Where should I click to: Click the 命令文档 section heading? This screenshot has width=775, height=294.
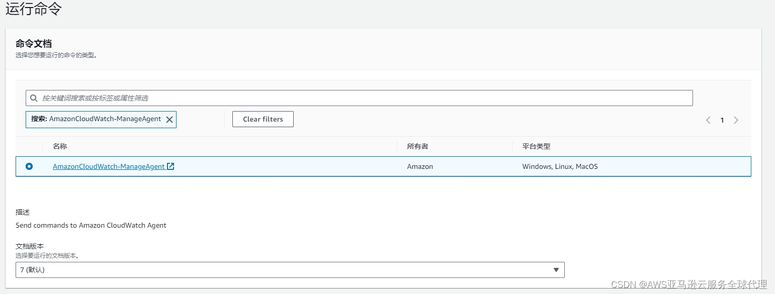click(34, 44)
